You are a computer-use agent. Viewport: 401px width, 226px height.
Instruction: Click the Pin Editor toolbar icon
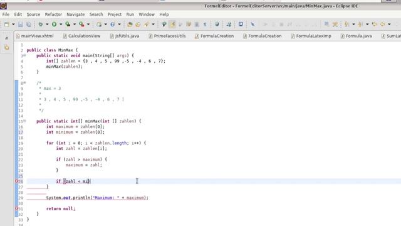(335, 24)
